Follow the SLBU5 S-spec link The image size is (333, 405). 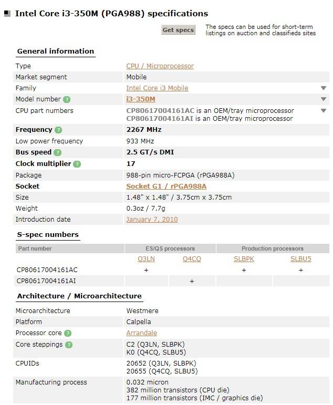301,259
